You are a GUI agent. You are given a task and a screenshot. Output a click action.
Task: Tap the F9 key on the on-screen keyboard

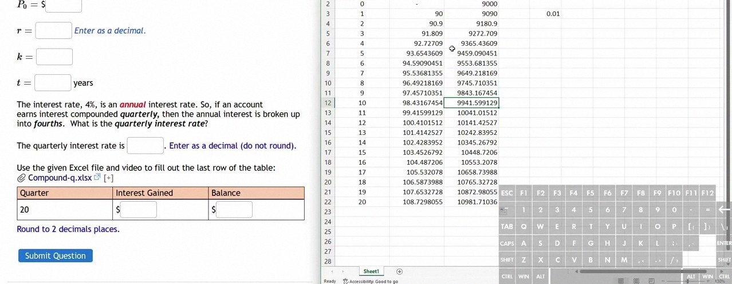658,193
